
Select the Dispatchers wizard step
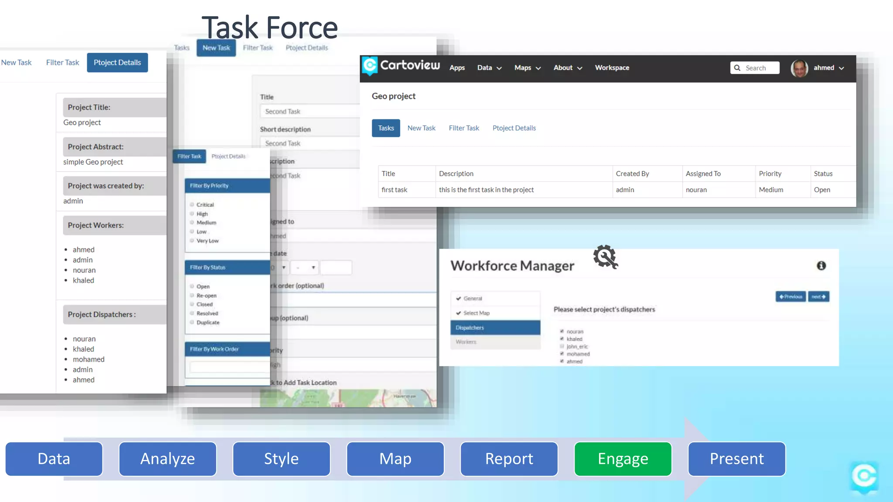[x=495, y=328]
